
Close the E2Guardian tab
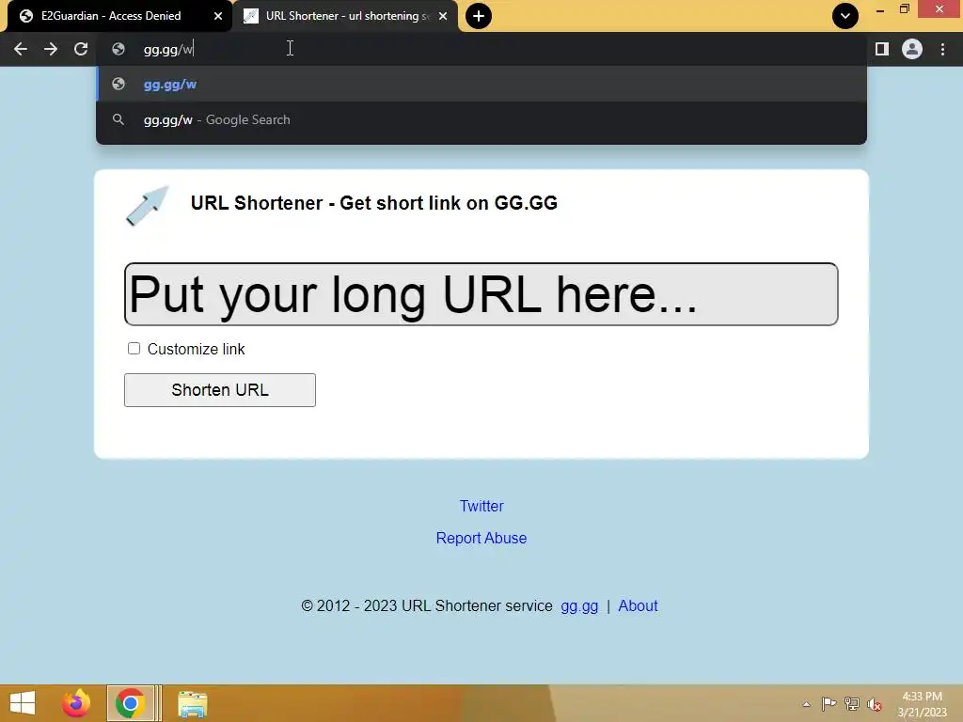pyautogui.click(x=218, y=16)
